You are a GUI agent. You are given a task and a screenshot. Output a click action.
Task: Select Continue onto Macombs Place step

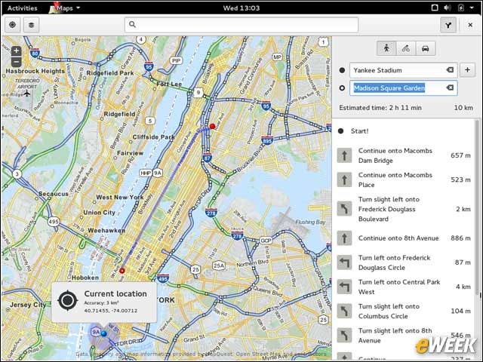coord(405,179)
